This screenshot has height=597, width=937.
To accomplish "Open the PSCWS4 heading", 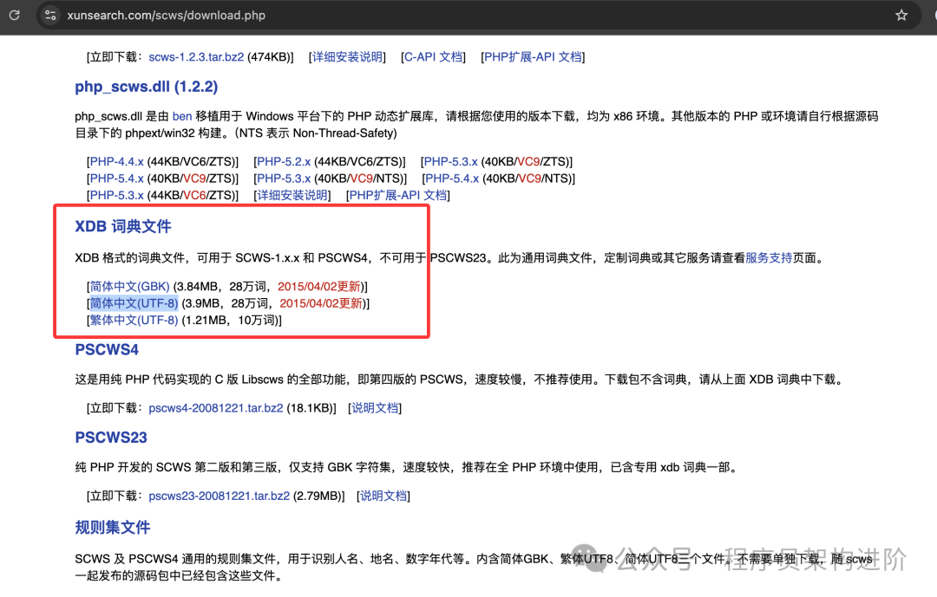I will (x=107, y=350).
